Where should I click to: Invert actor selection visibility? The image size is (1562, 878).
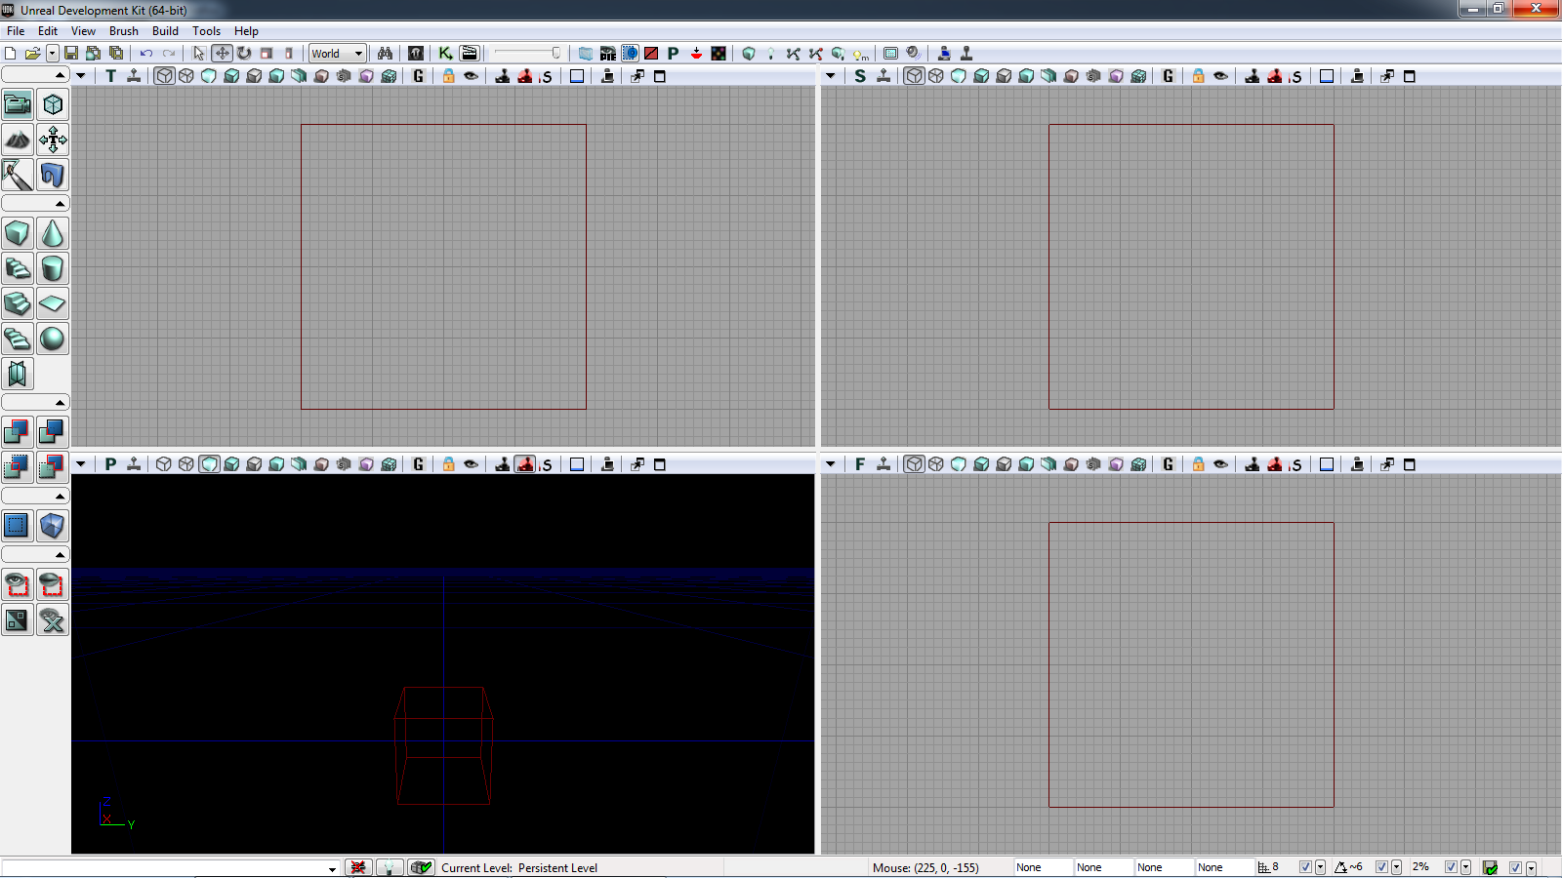17,619
